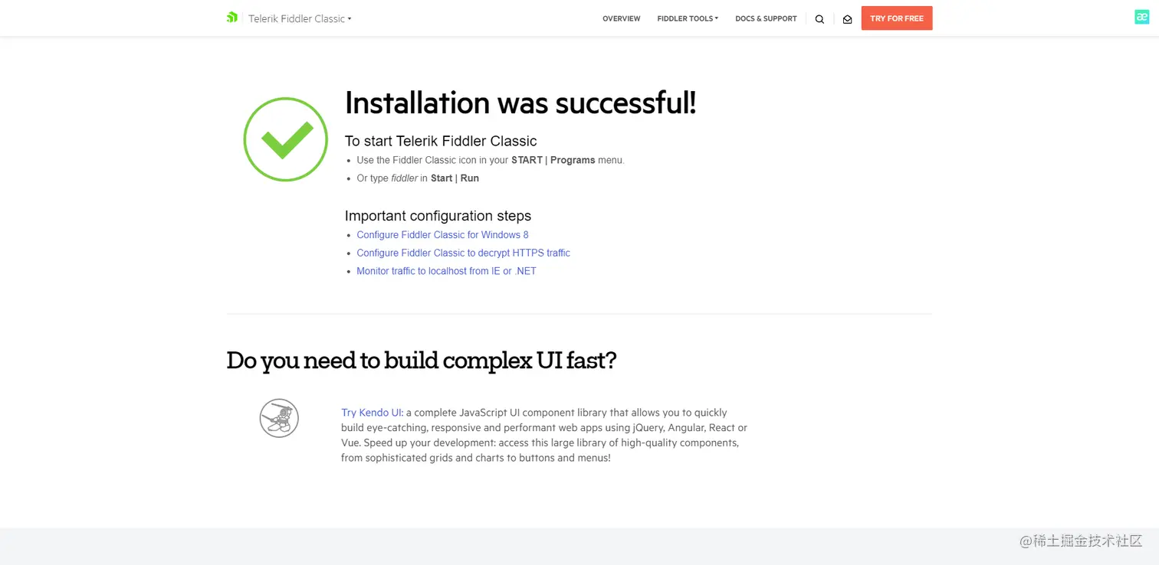
Task: Click the search magnifier icon
Action: (x=819, y=19)
